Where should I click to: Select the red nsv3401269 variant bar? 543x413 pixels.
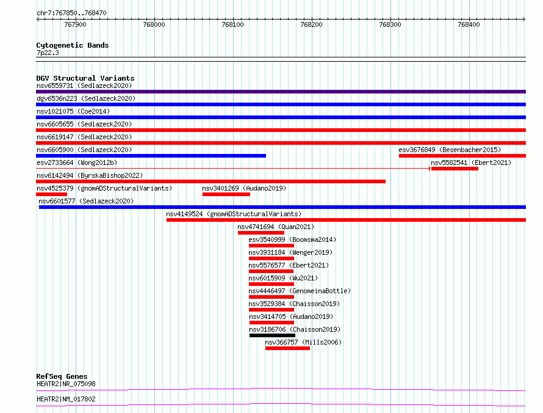coord(226,194)
